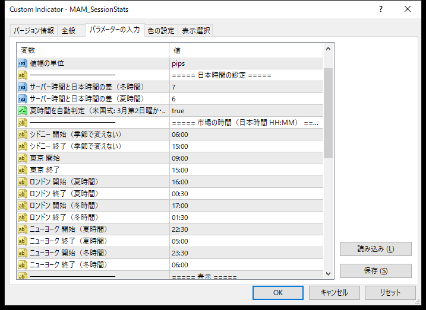The height and width of the screenshot is (310, 426).
Task: Click the icon beside ロンドン 終了（夏時間）
Action: tap(23, 194)
